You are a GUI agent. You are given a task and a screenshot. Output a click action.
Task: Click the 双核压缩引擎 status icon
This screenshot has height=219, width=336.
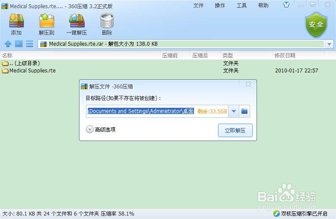276,213
